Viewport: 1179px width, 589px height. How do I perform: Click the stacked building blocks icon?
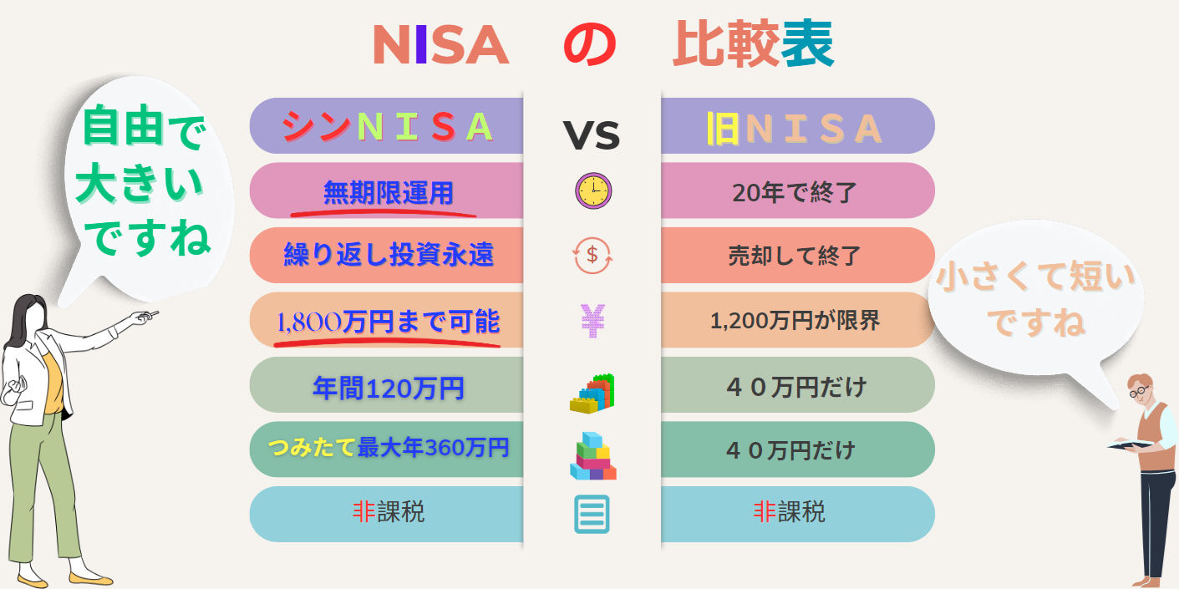592,457
